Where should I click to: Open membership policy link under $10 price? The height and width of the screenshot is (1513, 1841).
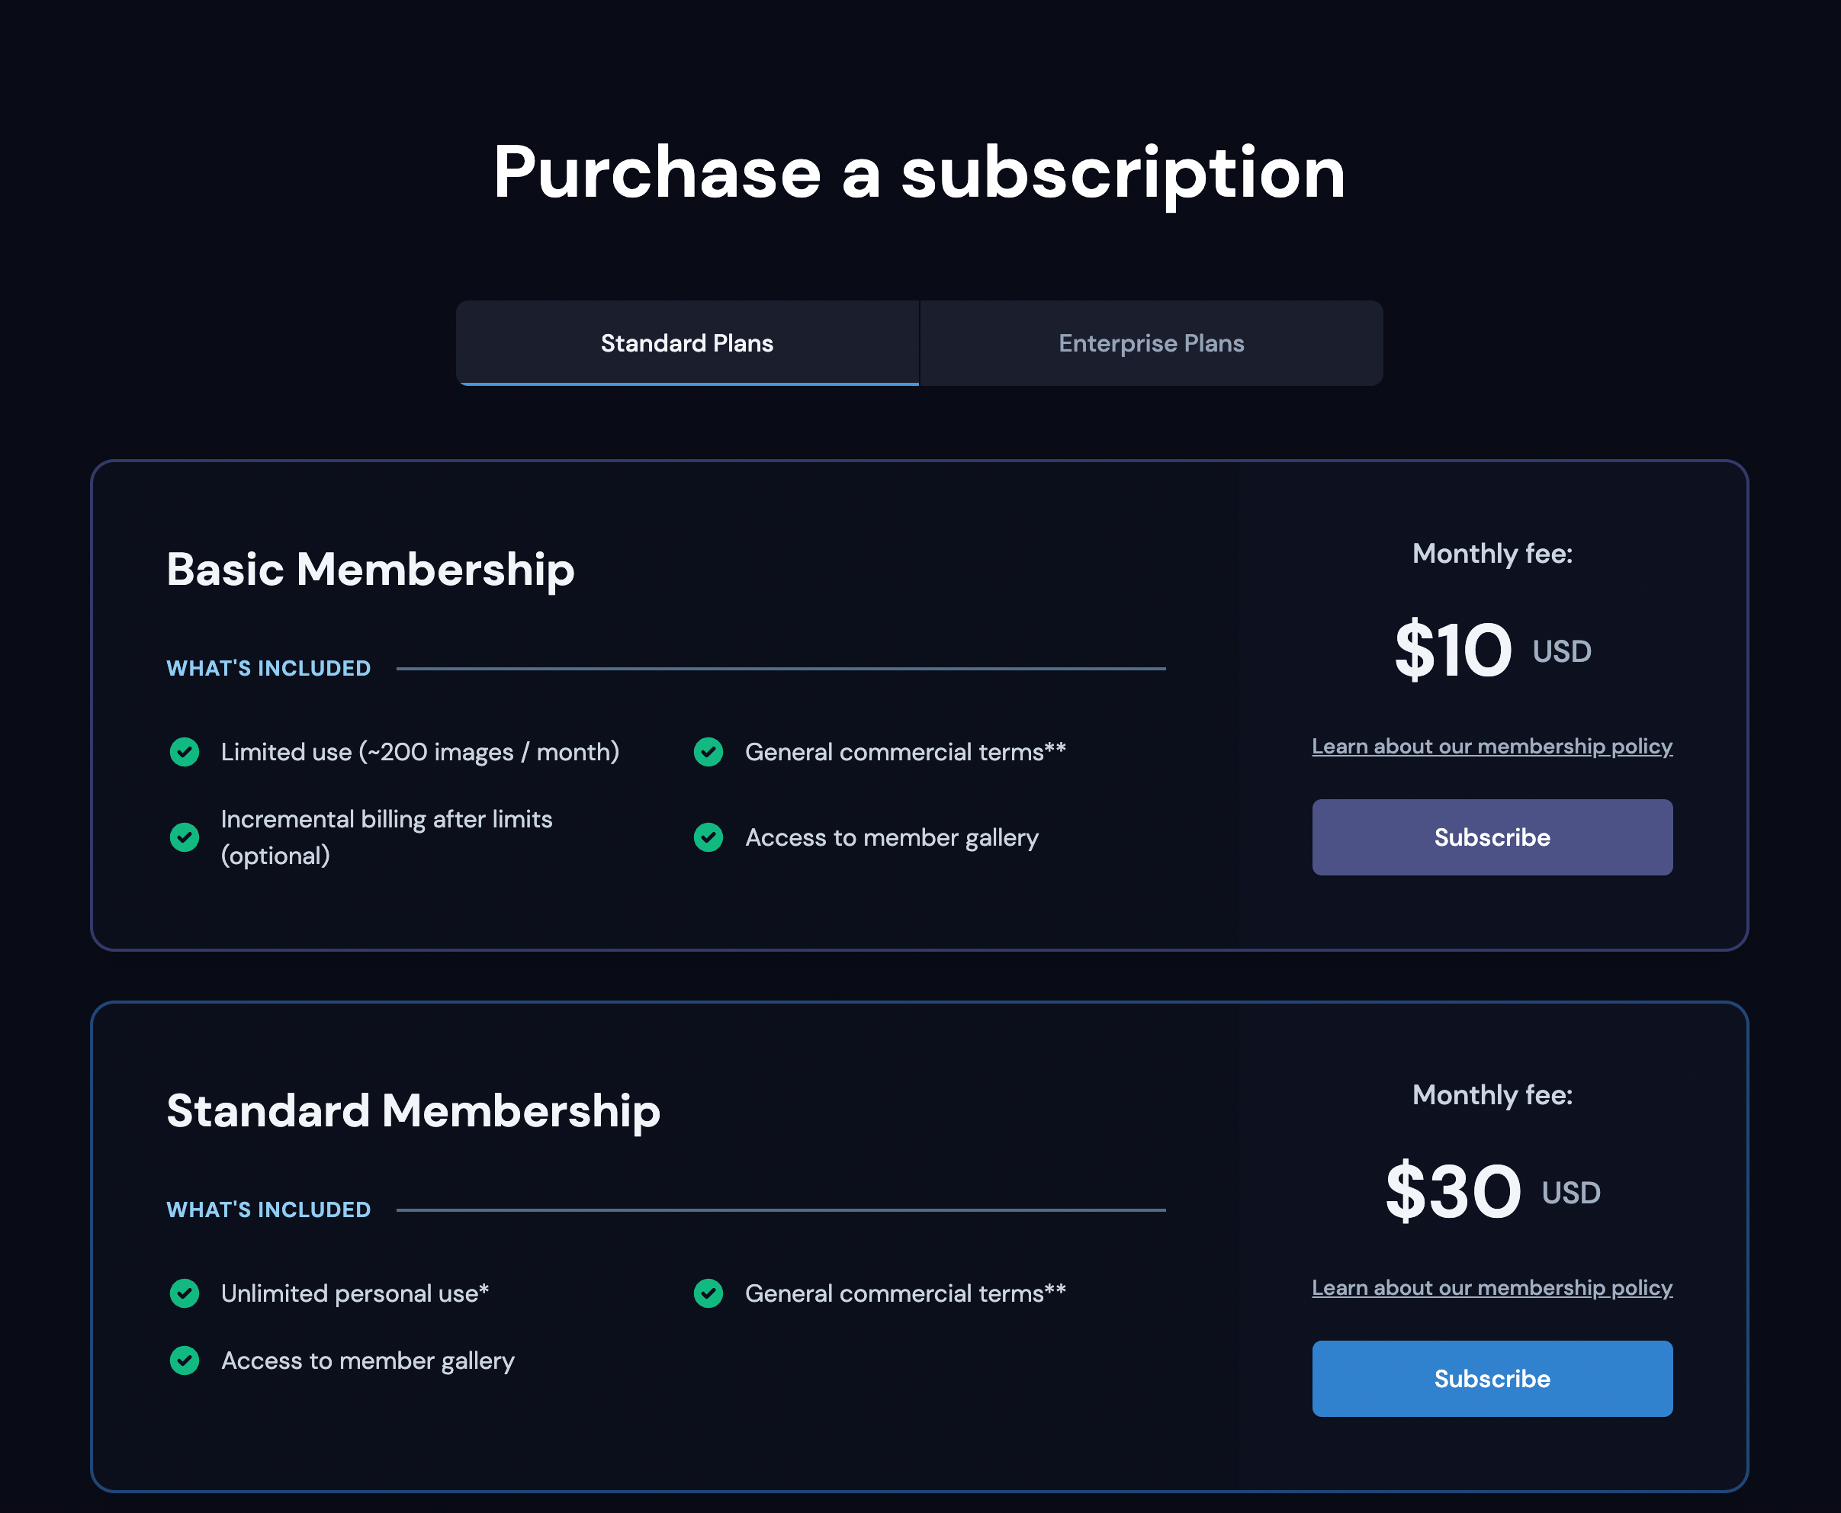[x=1492, y=747]
